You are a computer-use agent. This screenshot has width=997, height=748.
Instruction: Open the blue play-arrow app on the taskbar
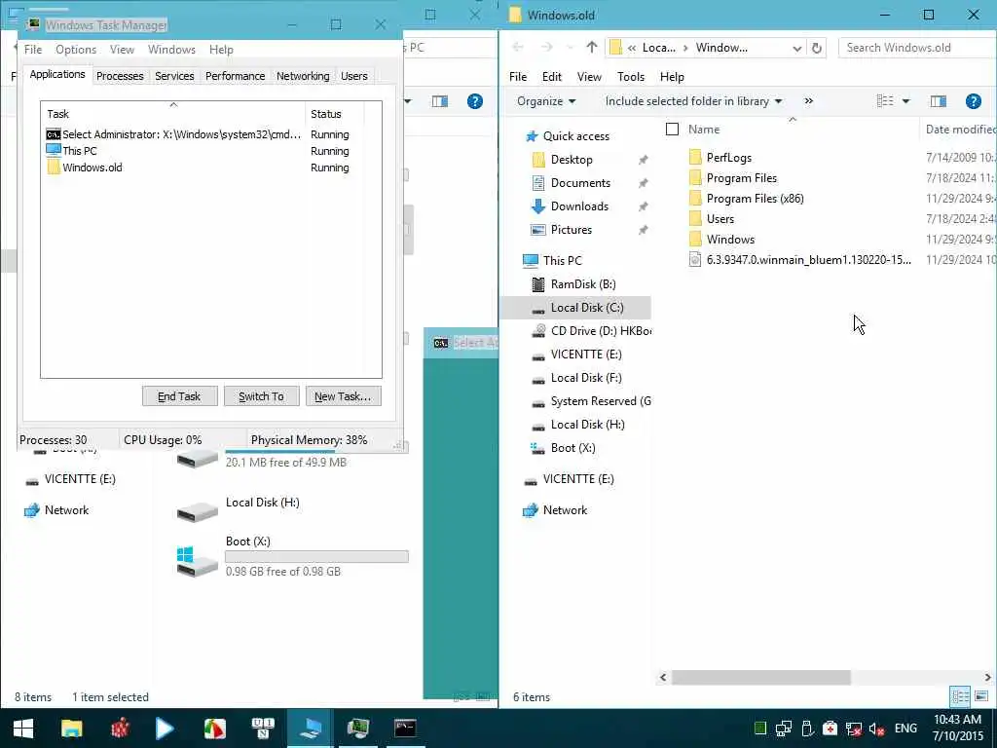point(165,729)
